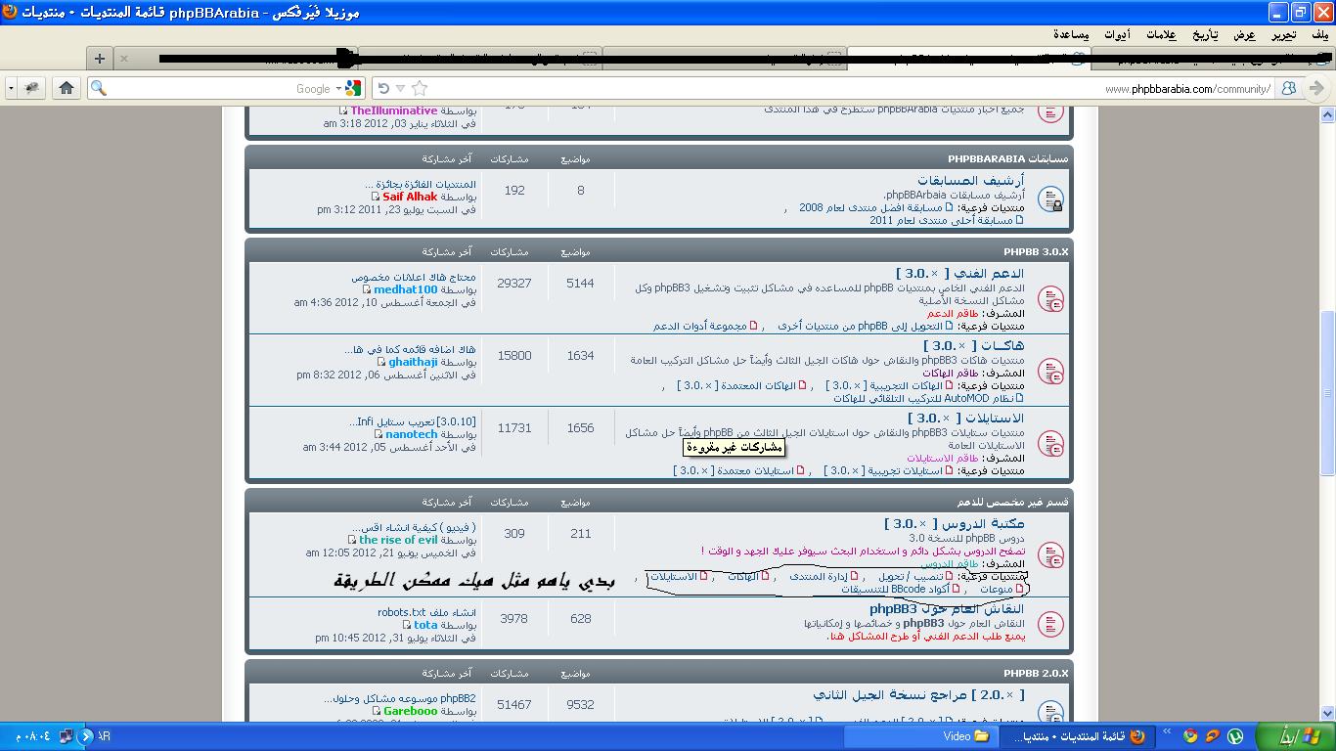Open the site identity icon beside the URL

pyautogui.click(x=1288, y=88)
